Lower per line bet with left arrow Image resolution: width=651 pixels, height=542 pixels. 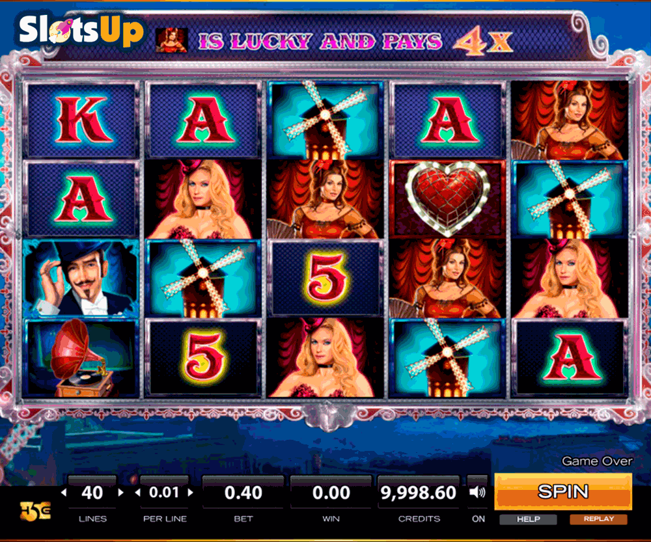coord(137,493)
